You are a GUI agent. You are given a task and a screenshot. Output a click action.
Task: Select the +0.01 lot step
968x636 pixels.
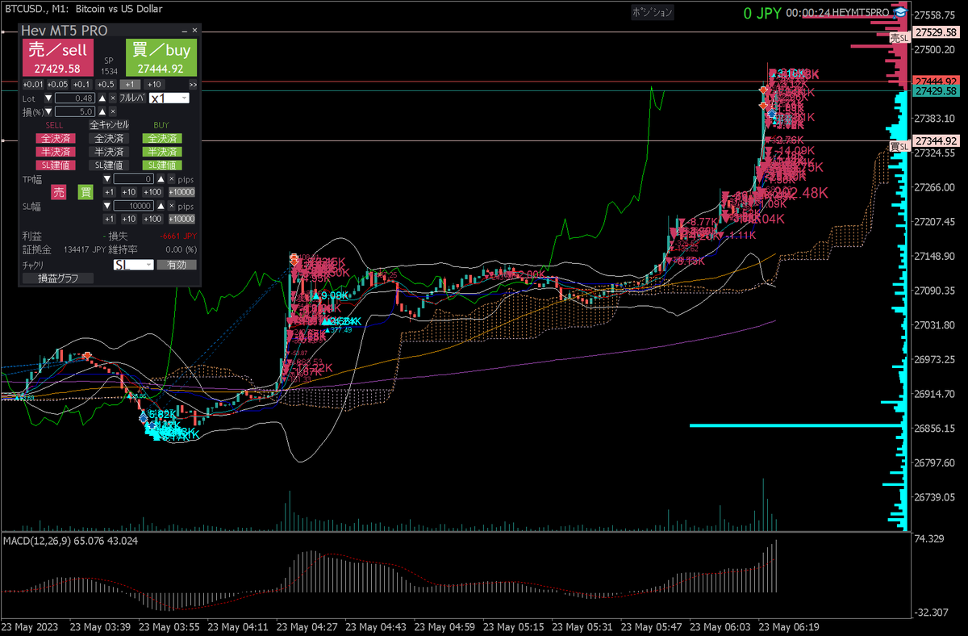[33, 85]
